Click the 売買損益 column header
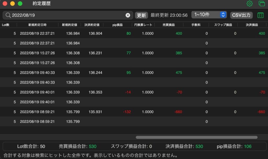 169,25
